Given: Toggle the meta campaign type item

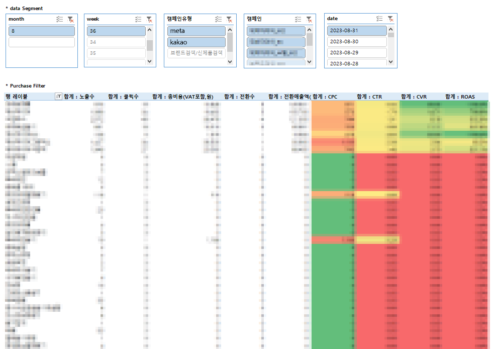Looking at the screenshot, I should coord(196,31).
